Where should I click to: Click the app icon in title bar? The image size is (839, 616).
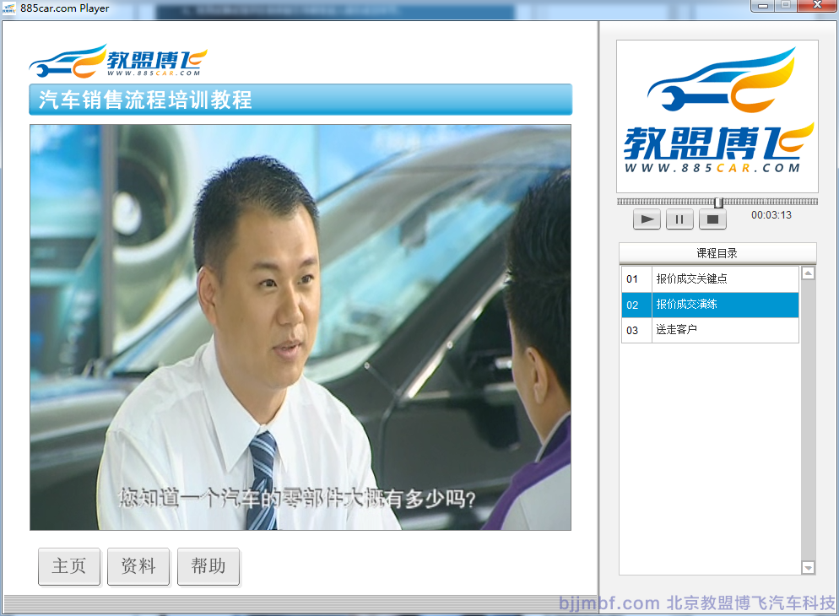(x=10, y=8)
